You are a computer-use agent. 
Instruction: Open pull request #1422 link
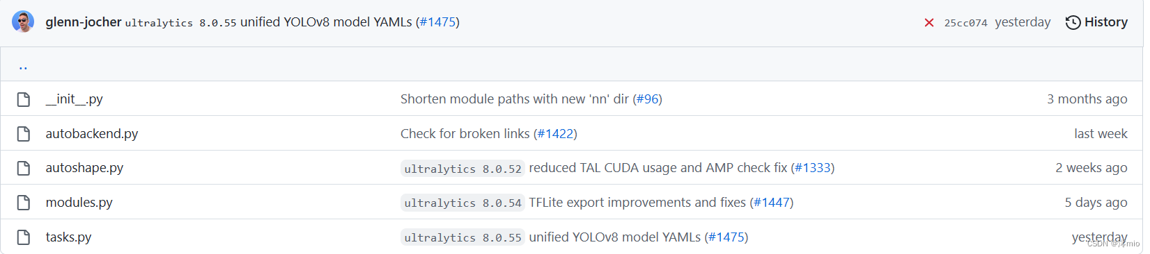pyautogui.click(x=555, y=133)
